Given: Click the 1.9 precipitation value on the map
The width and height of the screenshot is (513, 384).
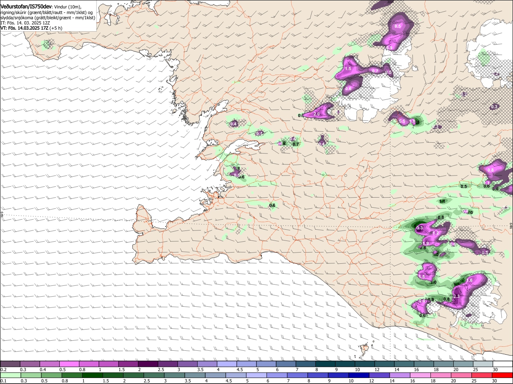Looking at the screenshot, I should point(426,243).
